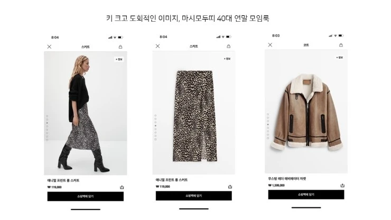Image resolution: width=391 pixels, height=220 pixels.
Task: Open shopping bag icon above model photo
Action: tap(120, 47)
